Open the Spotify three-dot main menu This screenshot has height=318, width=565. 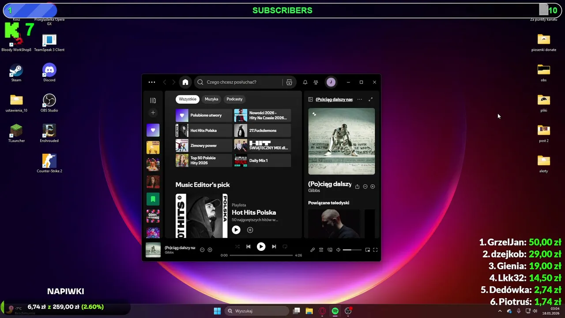pyautogui.click(x=152, y=82)
